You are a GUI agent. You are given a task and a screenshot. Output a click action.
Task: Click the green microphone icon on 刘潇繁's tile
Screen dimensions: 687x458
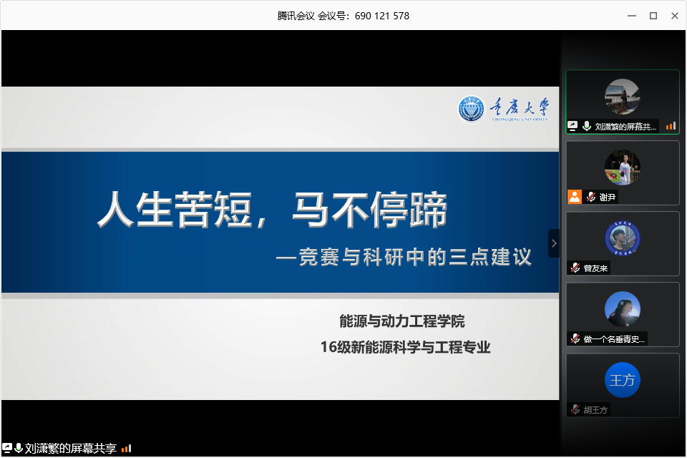click(x=587, y=126)
